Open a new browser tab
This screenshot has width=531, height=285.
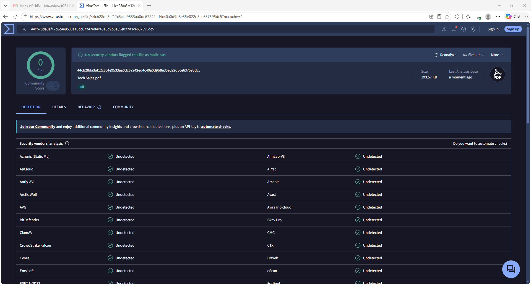coord(149,6)
